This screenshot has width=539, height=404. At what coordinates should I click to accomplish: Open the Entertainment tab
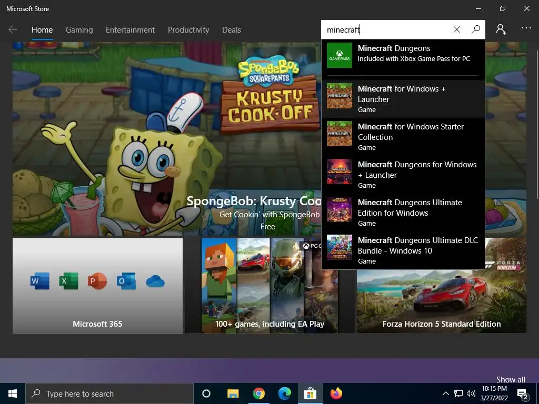pyautogui.click(x=131, y=30)
